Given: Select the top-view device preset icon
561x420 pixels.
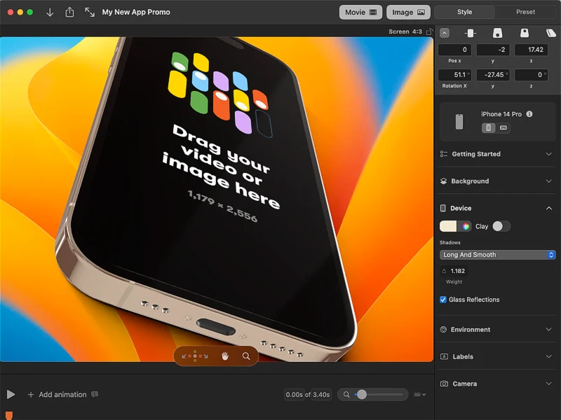Looking at the screenshot, I should tap(525, 33).
